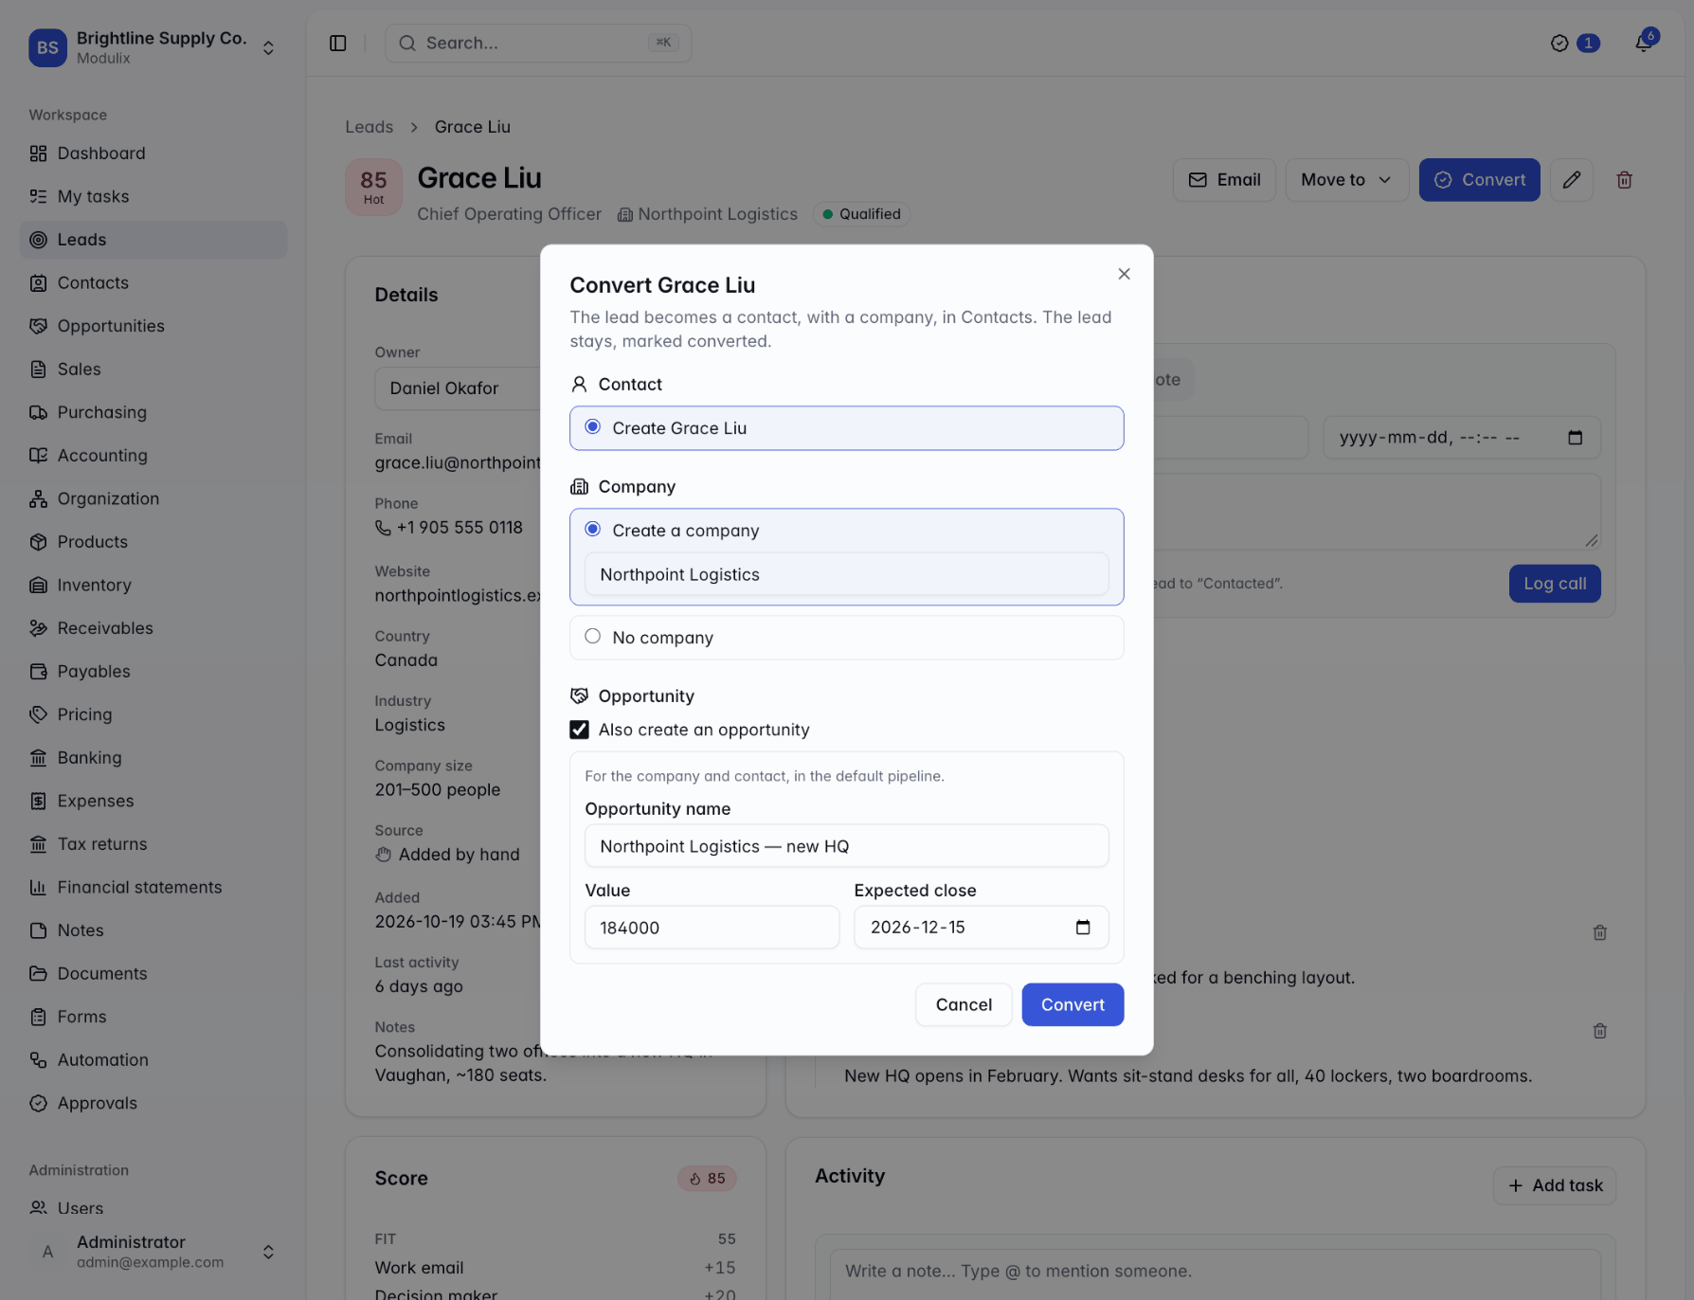Click the Value field showing 184000
This screenshot has height=1300, width=1694.
click(x=712, y=928)
